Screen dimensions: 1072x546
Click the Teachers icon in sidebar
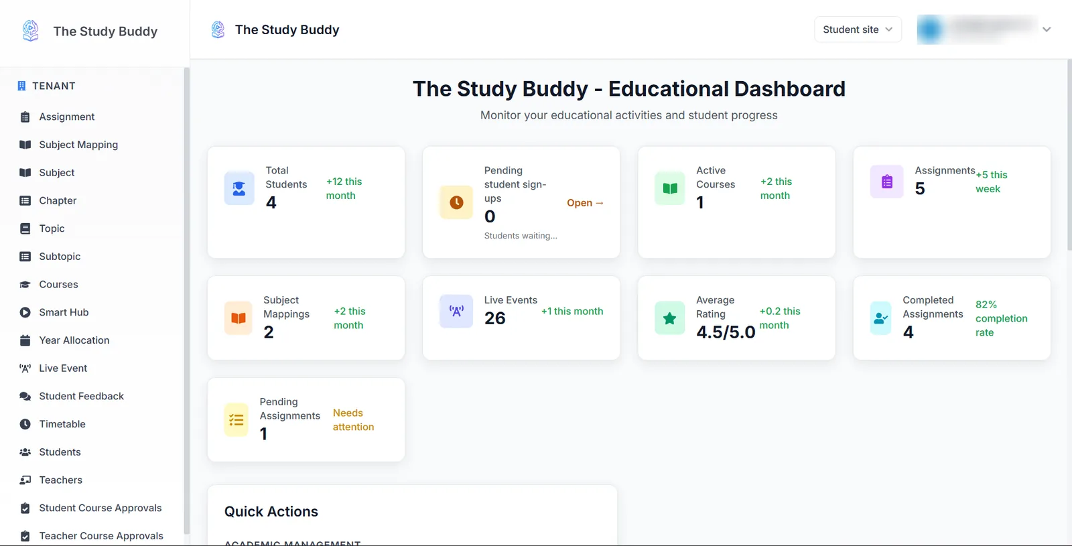pos(25,480)
